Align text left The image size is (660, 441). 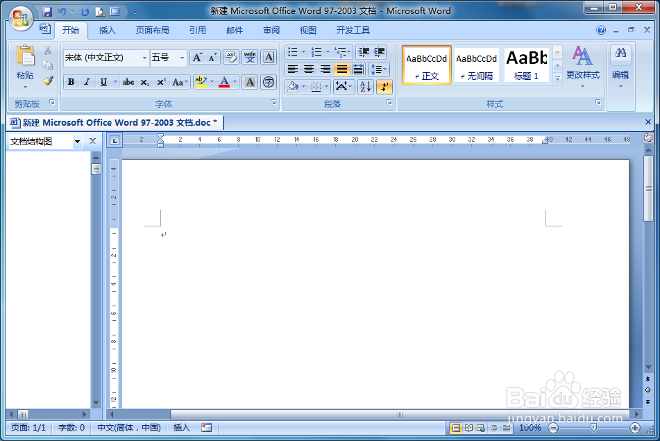pos(293,69)
